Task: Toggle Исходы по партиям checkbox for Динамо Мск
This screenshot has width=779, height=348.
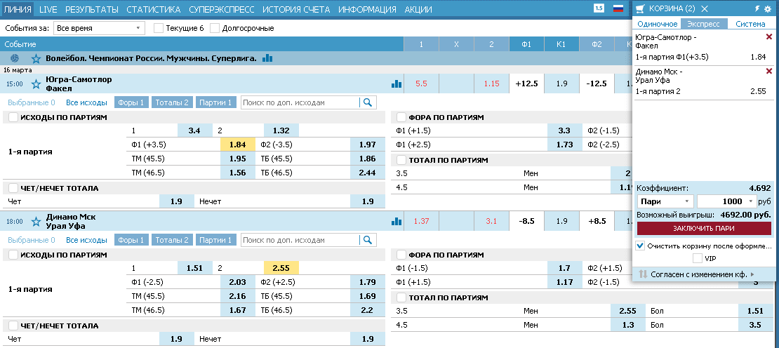Action: [13, 255]
